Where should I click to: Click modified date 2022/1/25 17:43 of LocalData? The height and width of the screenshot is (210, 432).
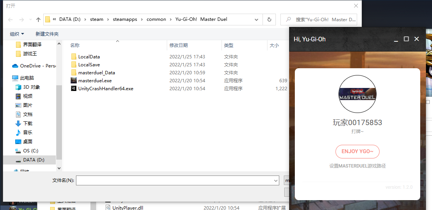(x=187, y=56)
